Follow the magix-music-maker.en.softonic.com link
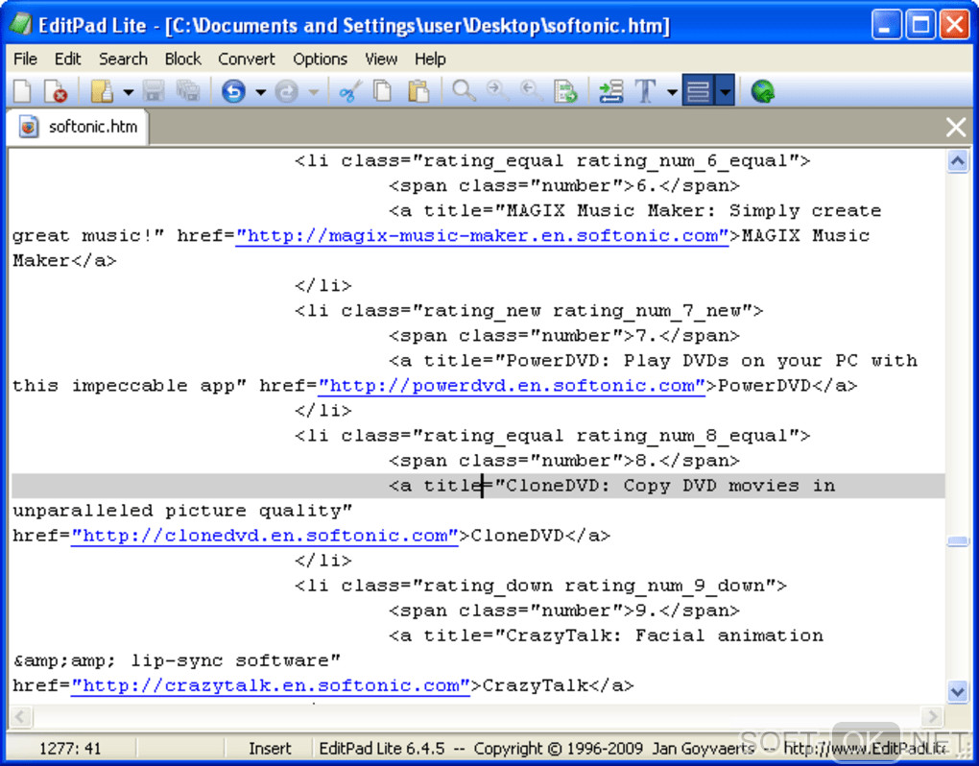Screen dimensions: 979x766 coord(482,236)
